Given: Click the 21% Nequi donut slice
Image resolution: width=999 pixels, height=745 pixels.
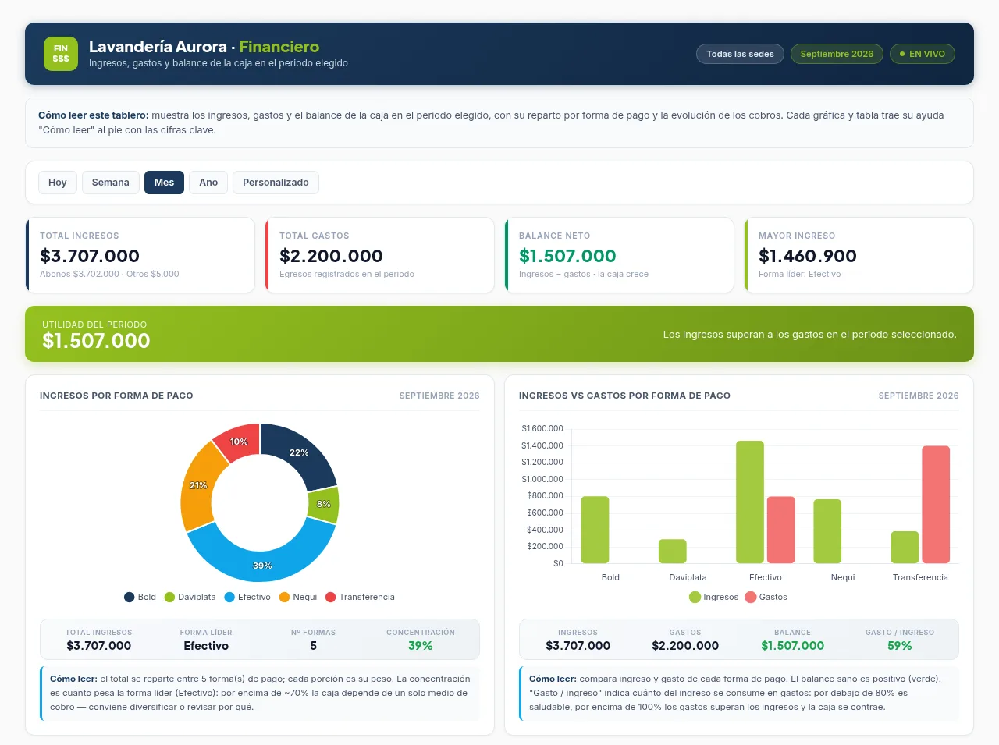Looking at the screenshot, I should coord(198,484).
